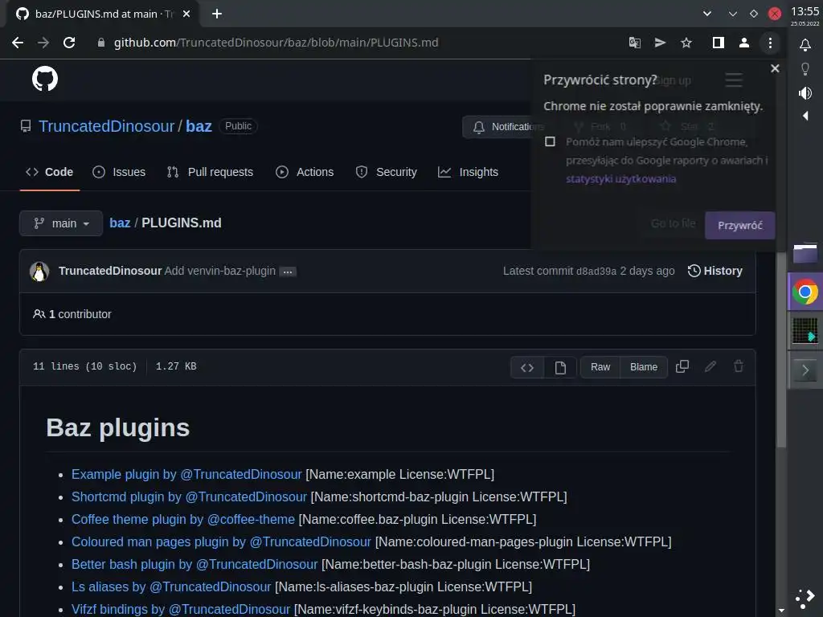Open the Chrome three-dot menu
823x617 pixels.
(x=770, y=43)
